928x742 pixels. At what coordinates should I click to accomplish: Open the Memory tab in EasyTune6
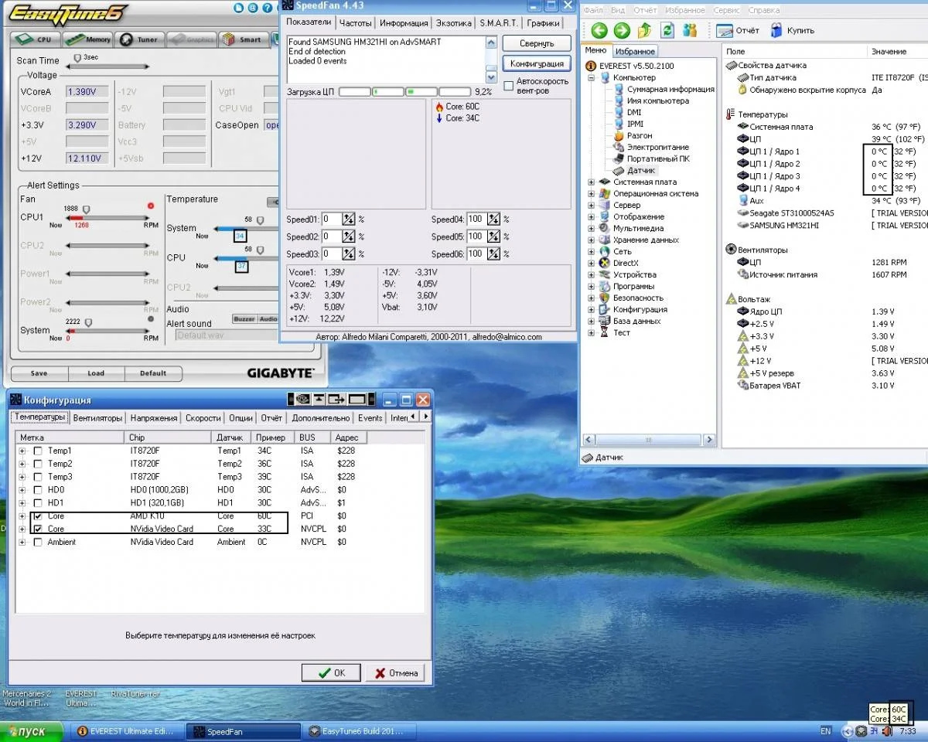coord(88,39)
